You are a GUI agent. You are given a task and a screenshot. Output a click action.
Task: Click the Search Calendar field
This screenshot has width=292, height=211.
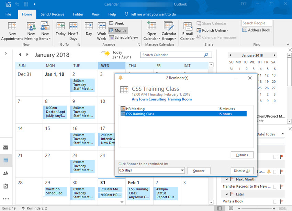176,55
